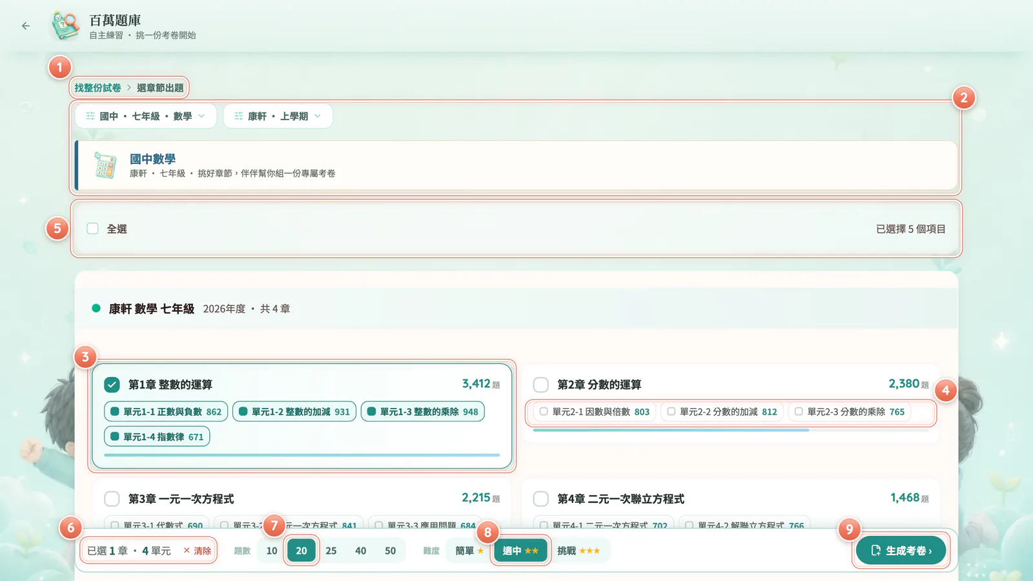Click the 國中數學 subject card

(516, 165)
